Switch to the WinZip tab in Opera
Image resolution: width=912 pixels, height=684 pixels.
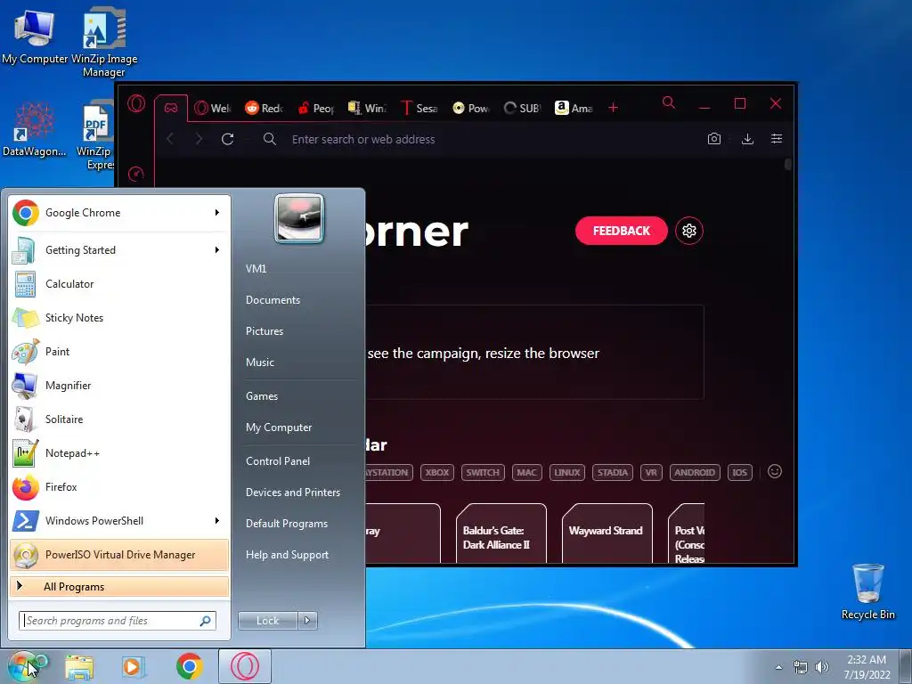(x=367, y=108)
